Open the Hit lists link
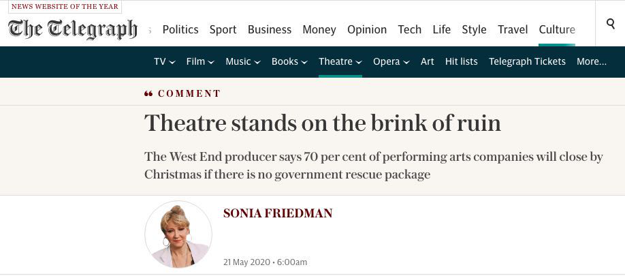This screenshot has height=276, width=625. [462, 61]
